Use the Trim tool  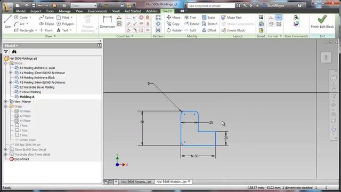tap(190, 18)
